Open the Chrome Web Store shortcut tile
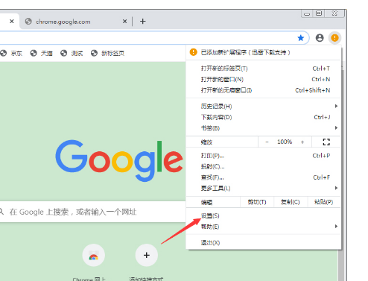 coord(94,255)
